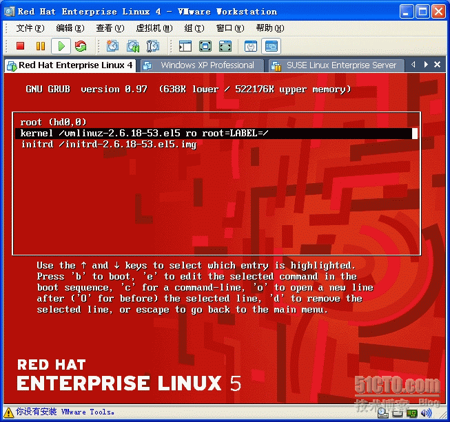Open the 组(T) menu
The width and height of the screenshot is (450, 422).
[x=194, y=28]
